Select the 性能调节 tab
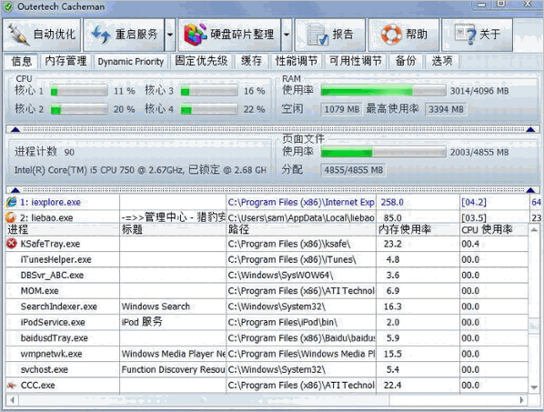The height and width of the screenshot is (412, 544). (x=297, y=61)
